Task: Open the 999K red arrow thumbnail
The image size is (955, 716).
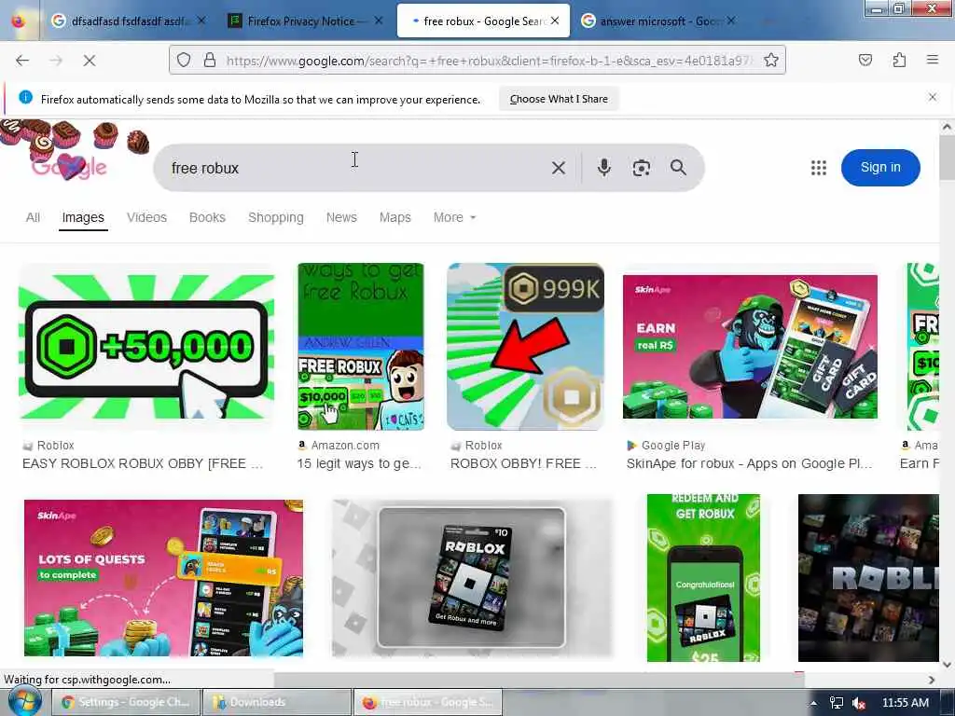Action: (525, 347)
